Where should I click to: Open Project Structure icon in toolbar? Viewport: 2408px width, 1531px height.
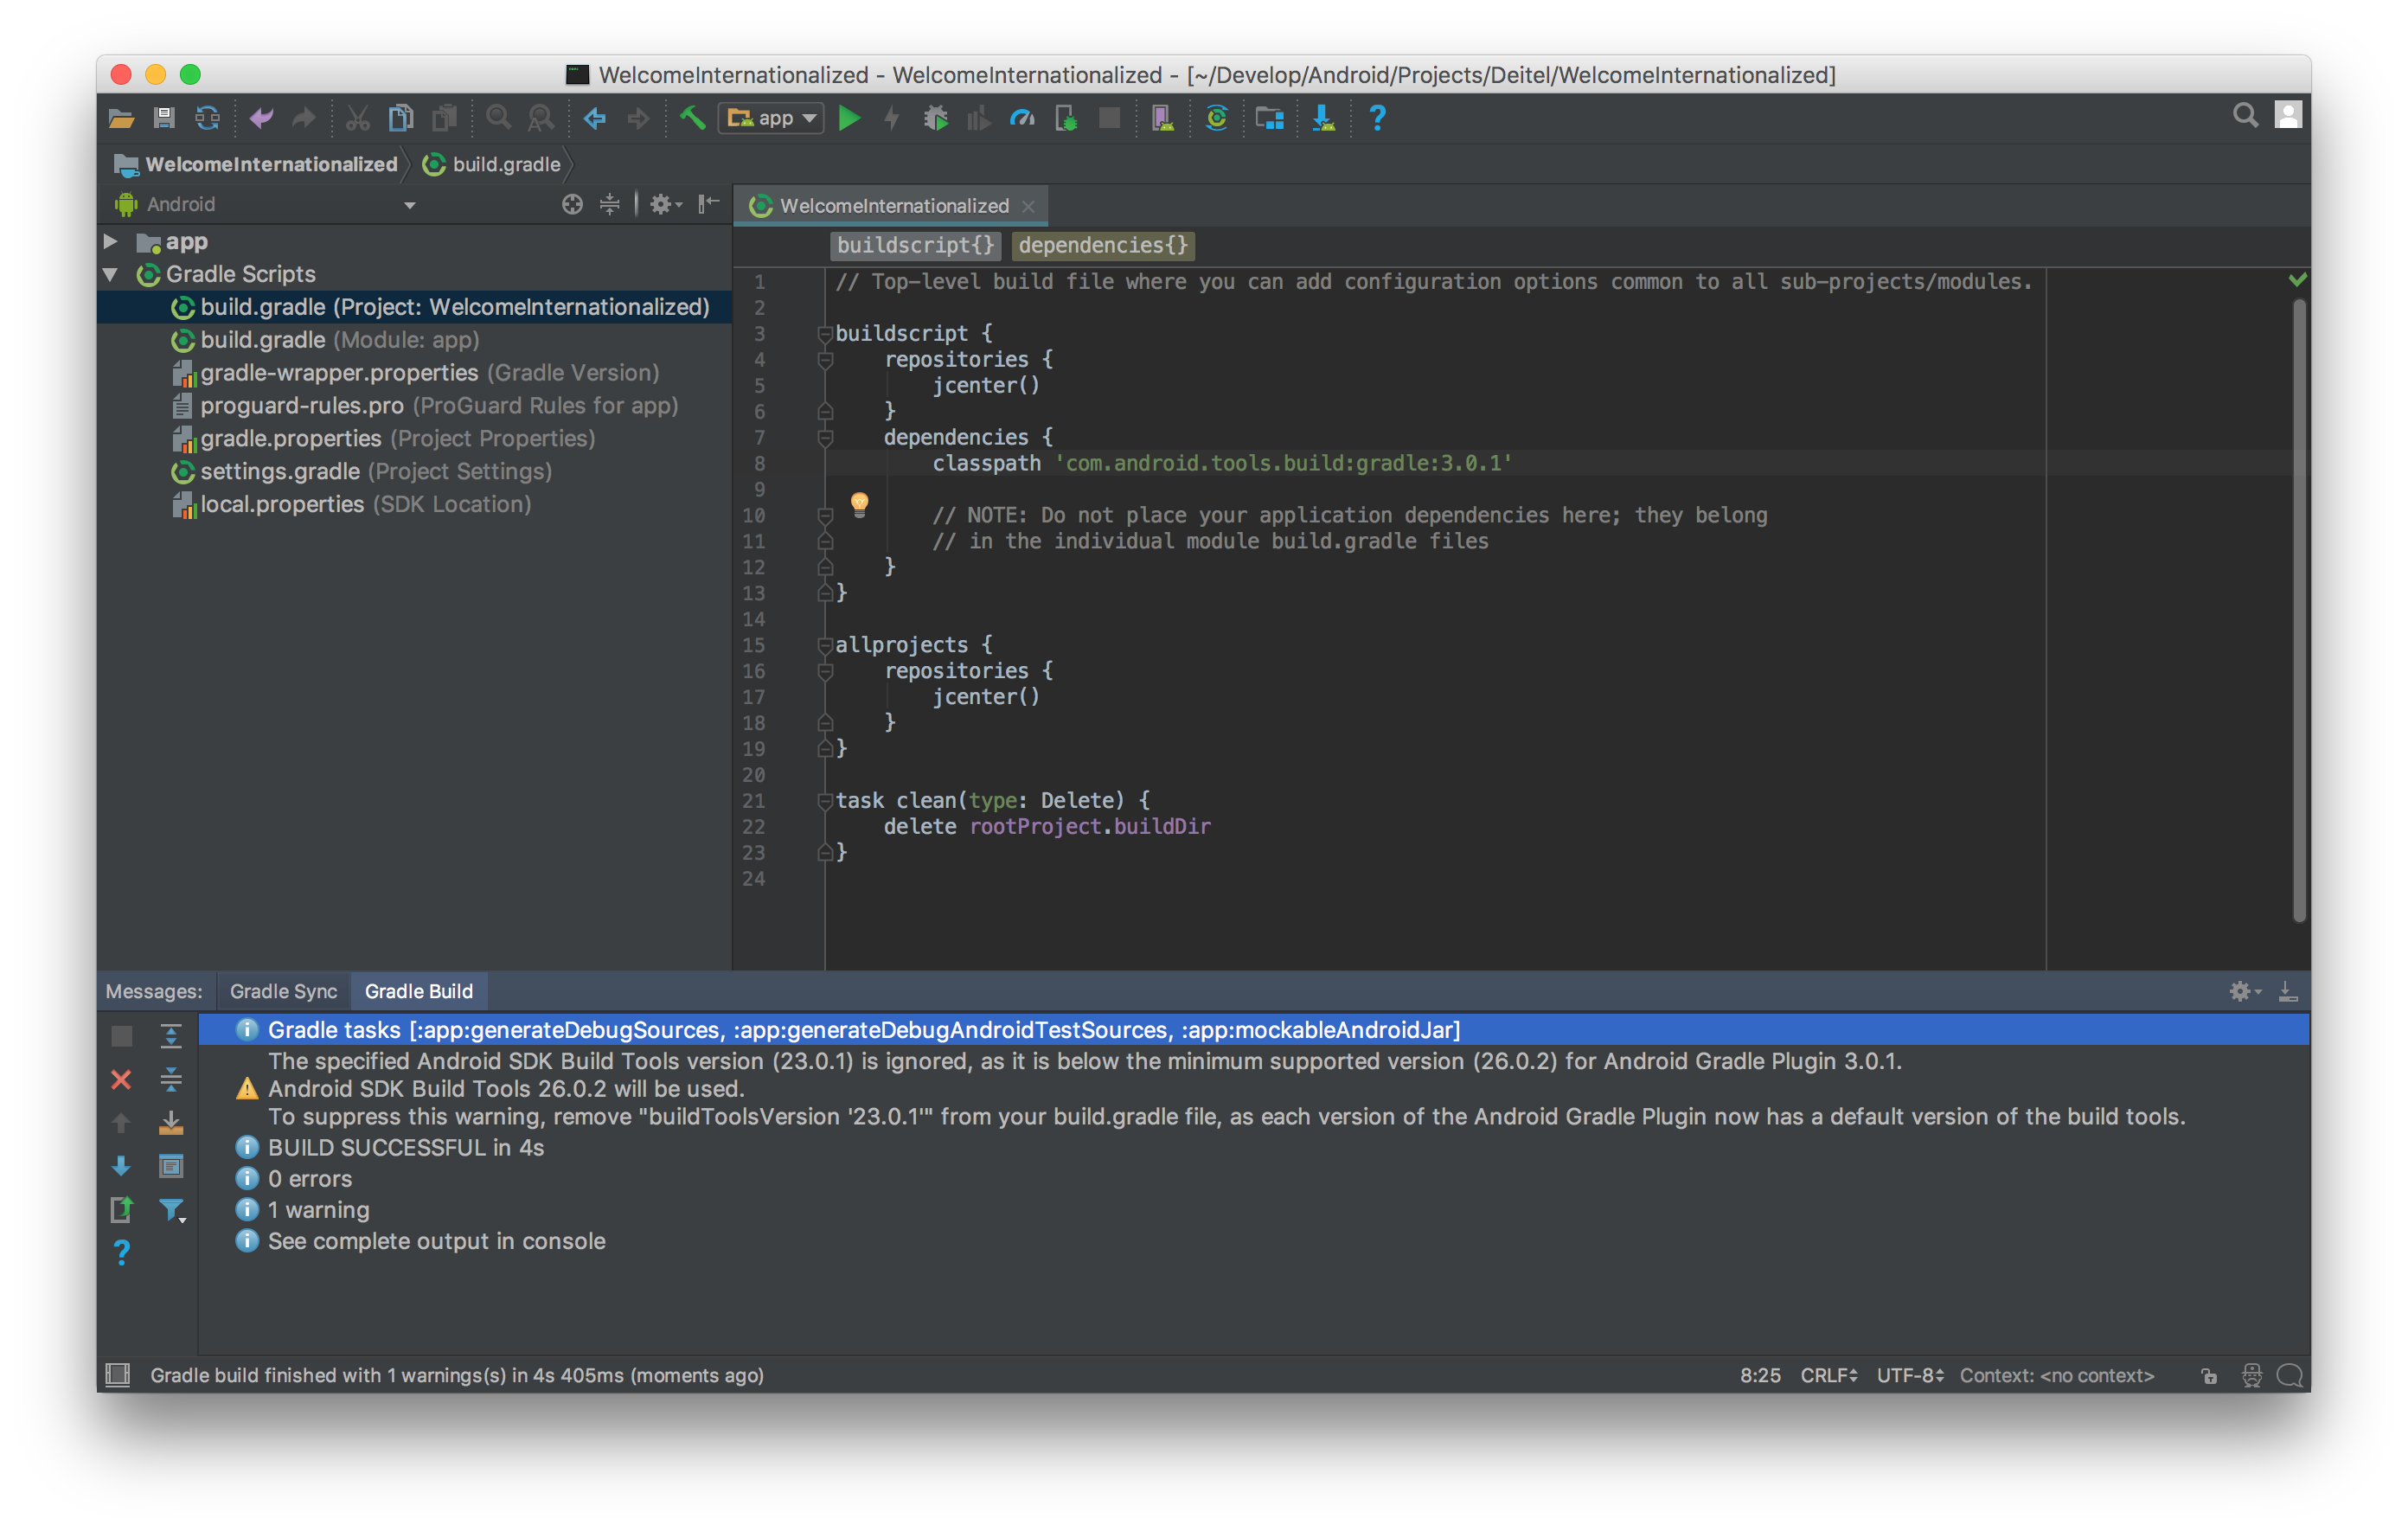(1269, 119)
